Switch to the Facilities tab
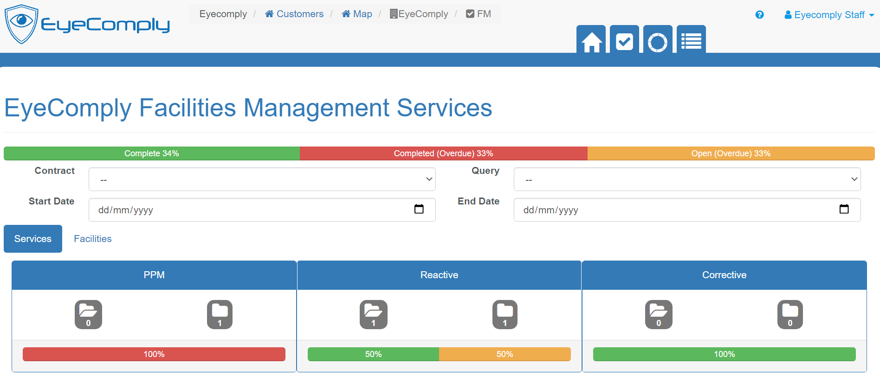 pos(93,239)
